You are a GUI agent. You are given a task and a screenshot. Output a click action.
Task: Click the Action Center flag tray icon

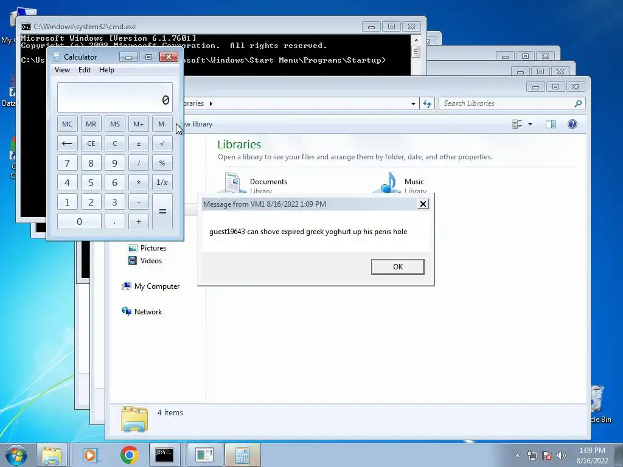(547, 455)
